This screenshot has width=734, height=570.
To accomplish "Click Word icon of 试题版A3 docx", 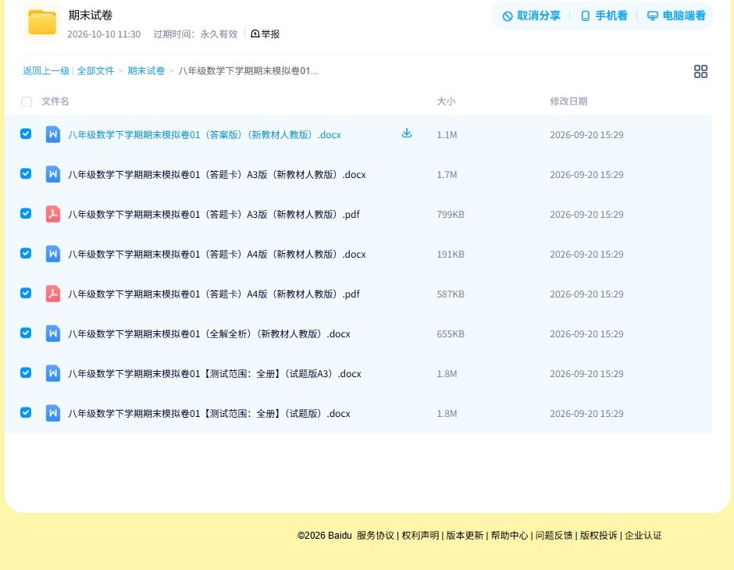I will point(53,373).
